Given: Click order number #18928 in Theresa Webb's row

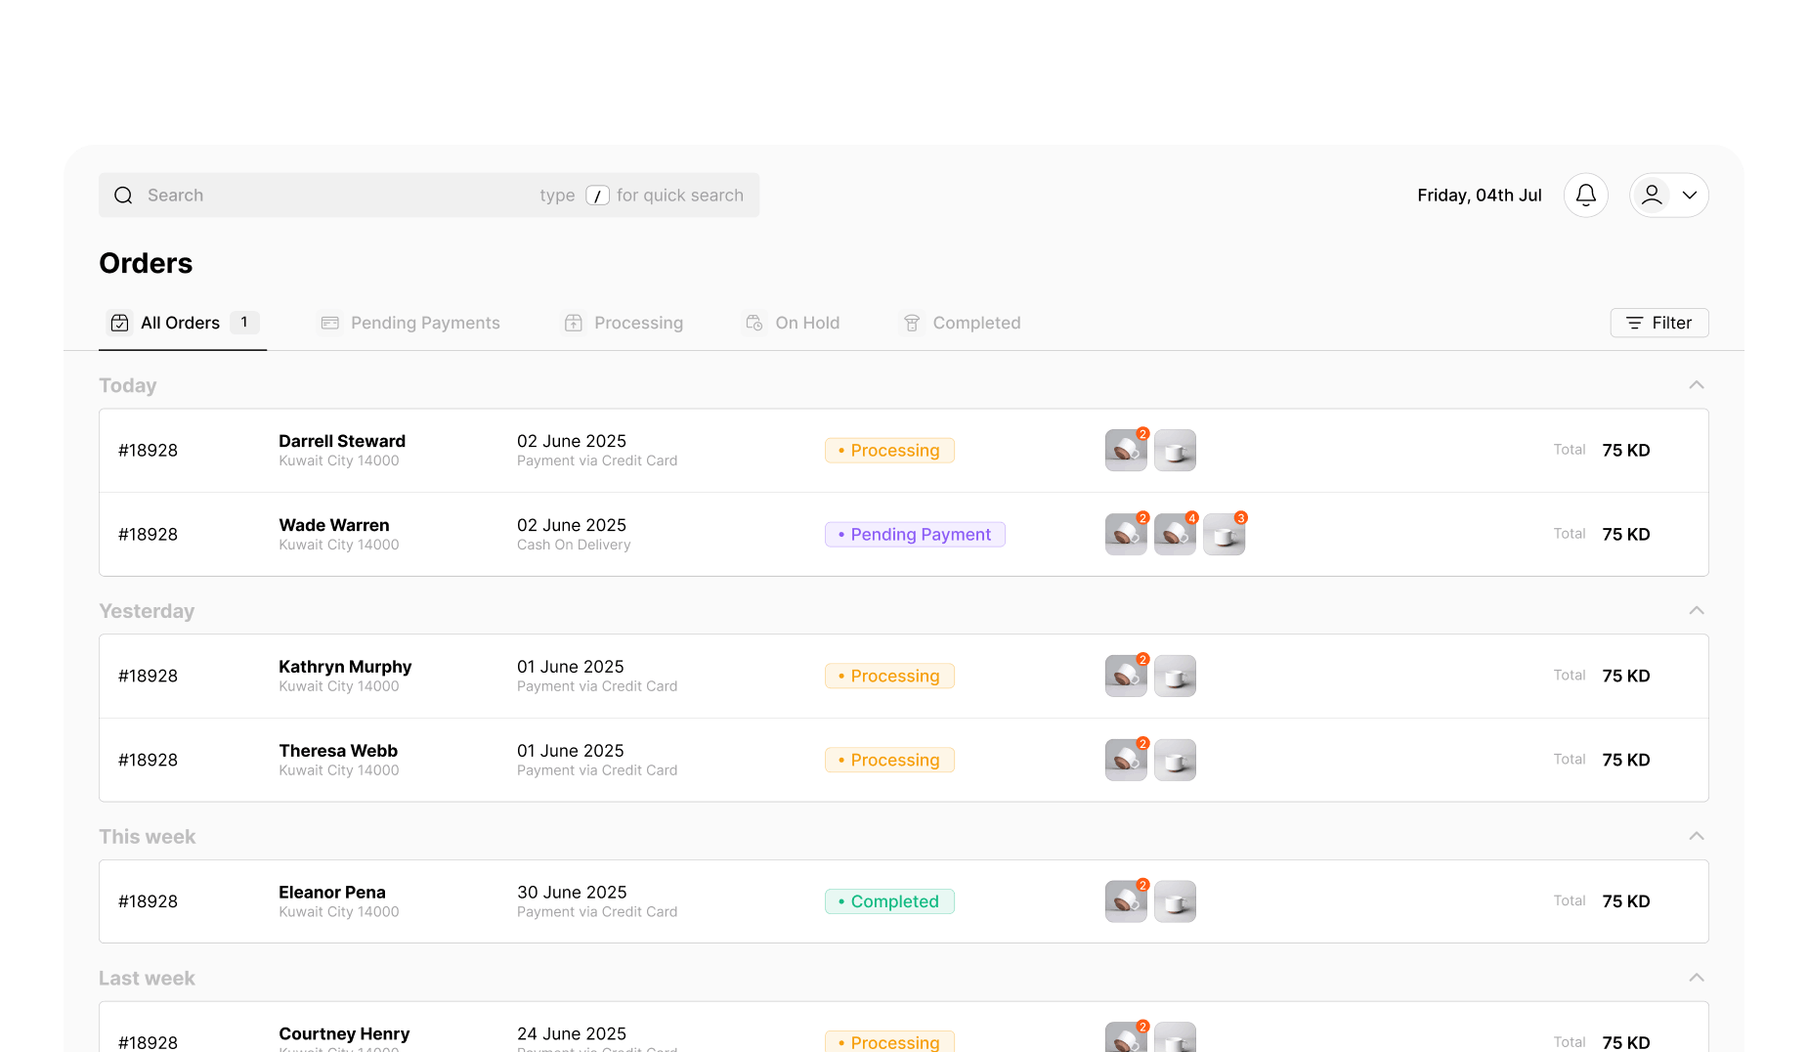Looking at the screenshot, I should click(x=148, y=761).
